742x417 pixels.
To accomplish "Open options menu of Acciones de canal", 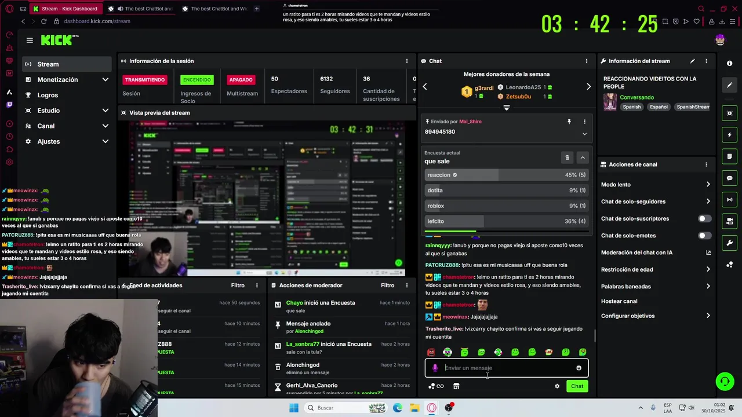I will point(706,164).
